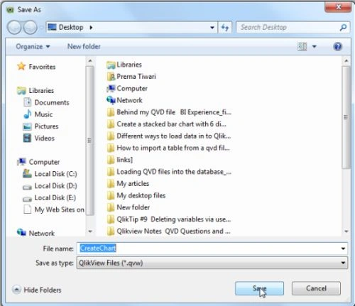
Task: Click the New folder toolbar button
Action: pos(84,46)
